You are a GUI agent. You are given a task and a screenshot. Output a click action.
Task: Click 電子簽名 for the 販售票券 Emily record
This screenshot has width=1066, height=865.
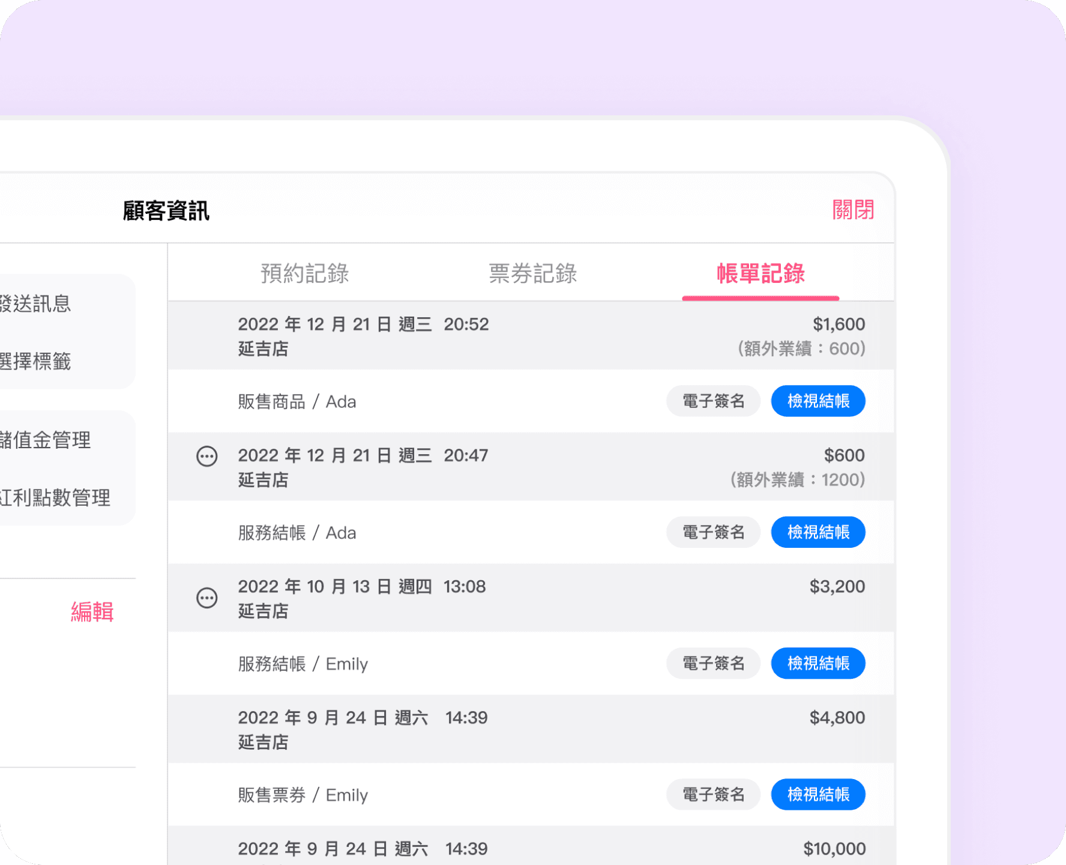tap(713, 794)
